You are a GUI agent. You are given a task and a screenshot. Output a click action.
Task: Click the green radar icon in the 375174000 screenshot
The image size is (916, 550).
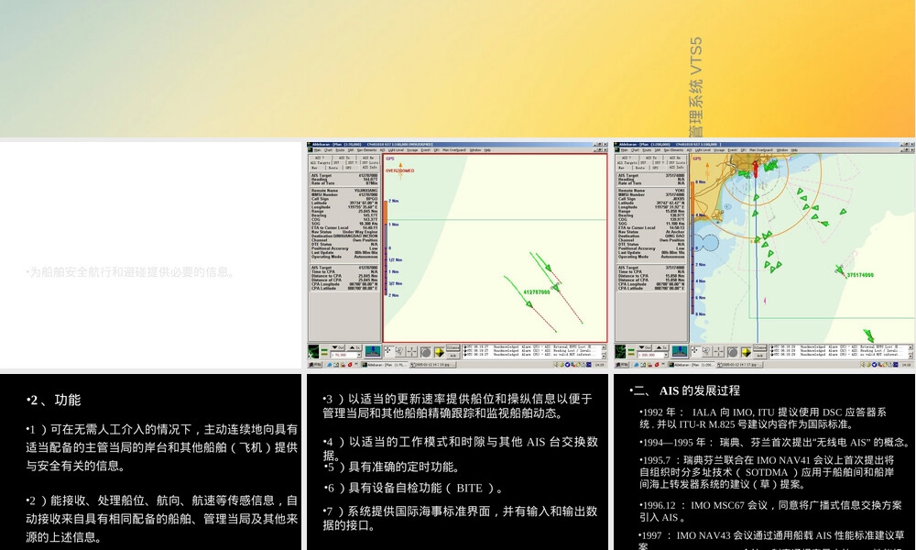[x=620, y=351]
